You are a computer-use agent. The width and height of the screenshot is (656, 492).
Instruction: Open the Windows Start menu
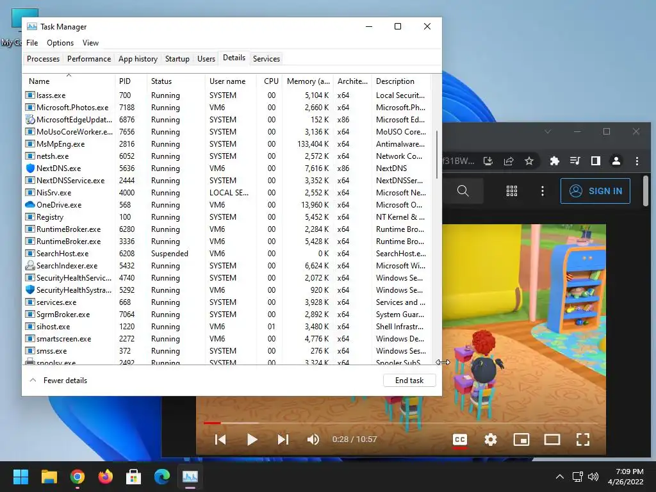[20, 477]
